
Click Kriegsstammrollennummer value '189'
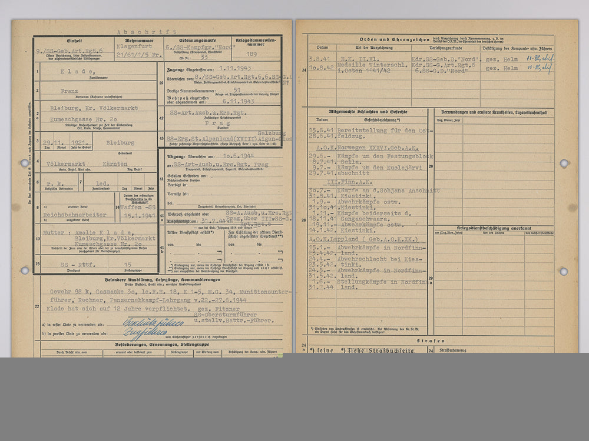coord(252,54)
